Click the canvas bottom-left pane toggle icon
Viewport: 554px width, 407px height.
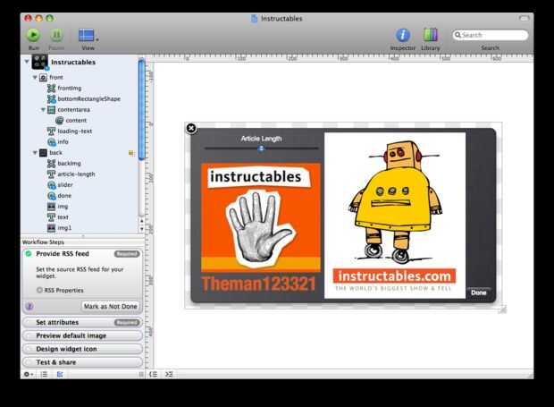pos(153,374)
